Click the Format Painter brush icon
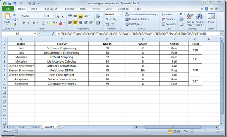Screen dimensions: 227x137 (14, 24)
